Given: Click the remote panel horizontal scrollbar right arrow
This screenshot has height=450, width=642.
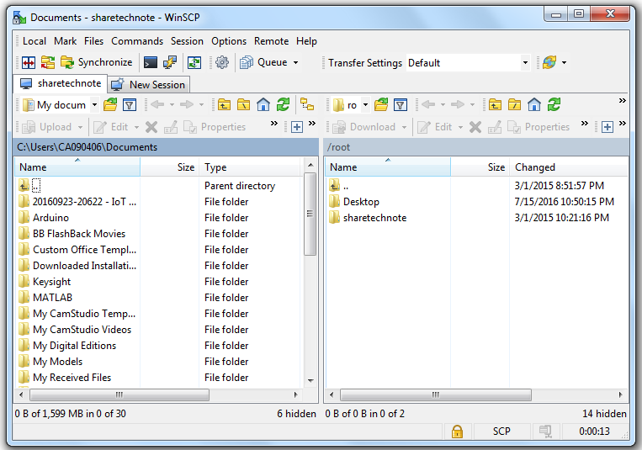Looking at the screenshot, I should [621, 395].
